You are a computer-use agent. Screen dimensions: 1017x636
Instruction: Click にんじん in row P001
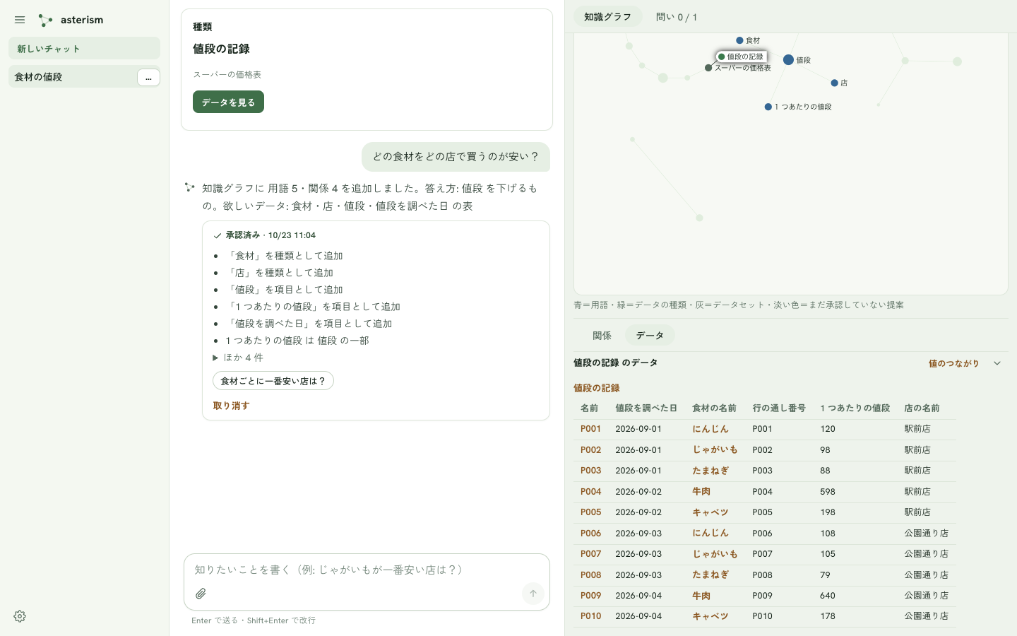pos(710,429)
